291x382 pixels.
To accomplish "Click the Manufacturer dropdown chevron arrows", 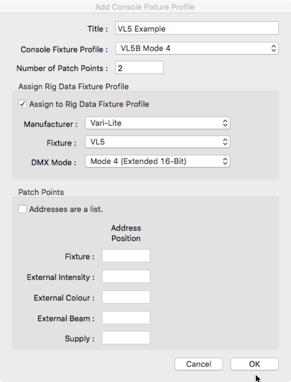I will (x=225, y=123).
